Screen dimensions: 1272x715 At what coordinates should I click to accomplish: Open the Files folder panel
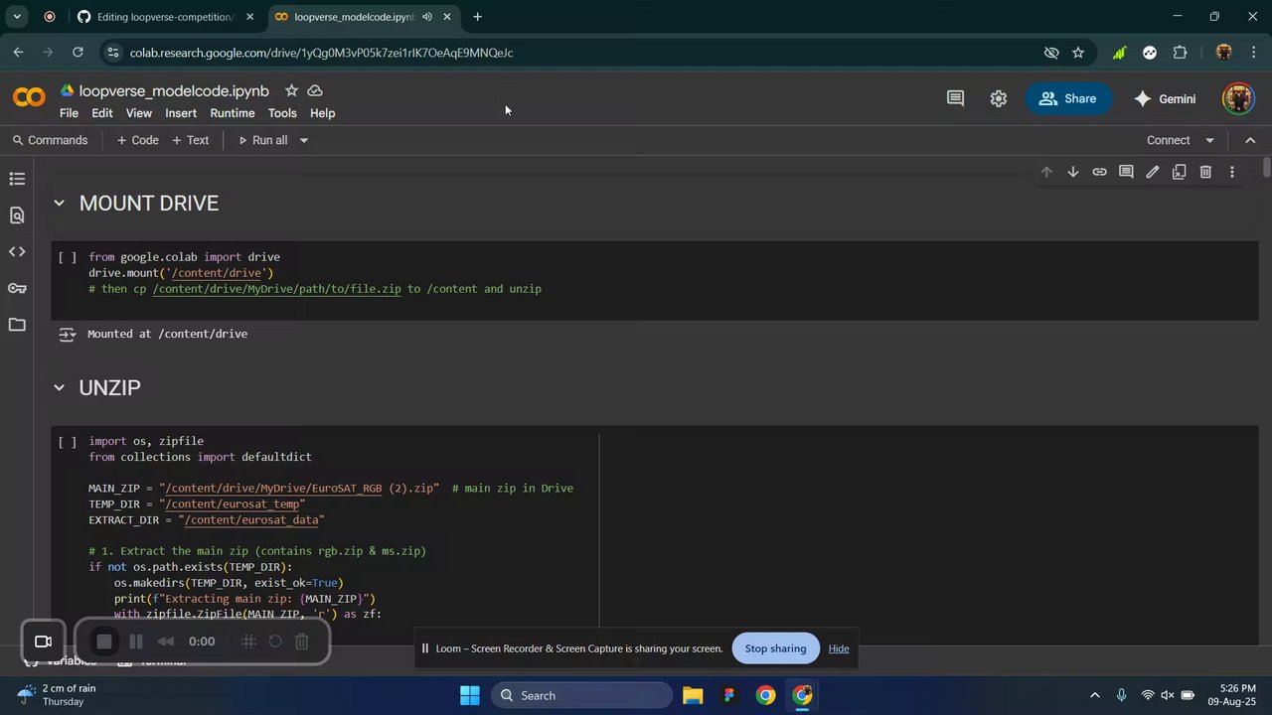(x=17, y=325)
